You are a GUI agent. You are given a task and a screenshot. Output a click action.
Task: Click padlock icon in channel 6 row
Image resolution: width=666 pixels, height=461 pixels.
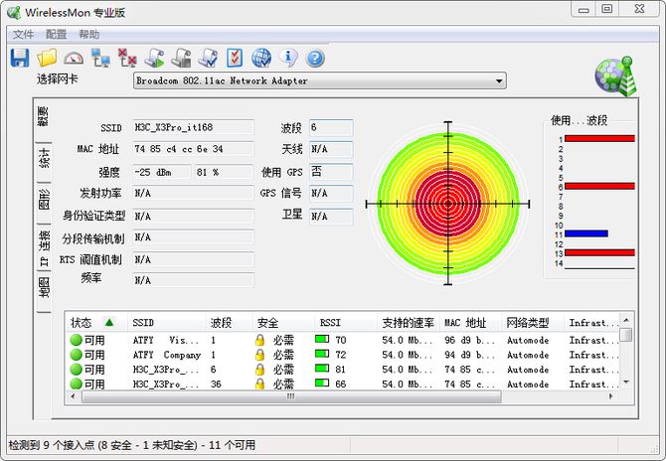260,370
